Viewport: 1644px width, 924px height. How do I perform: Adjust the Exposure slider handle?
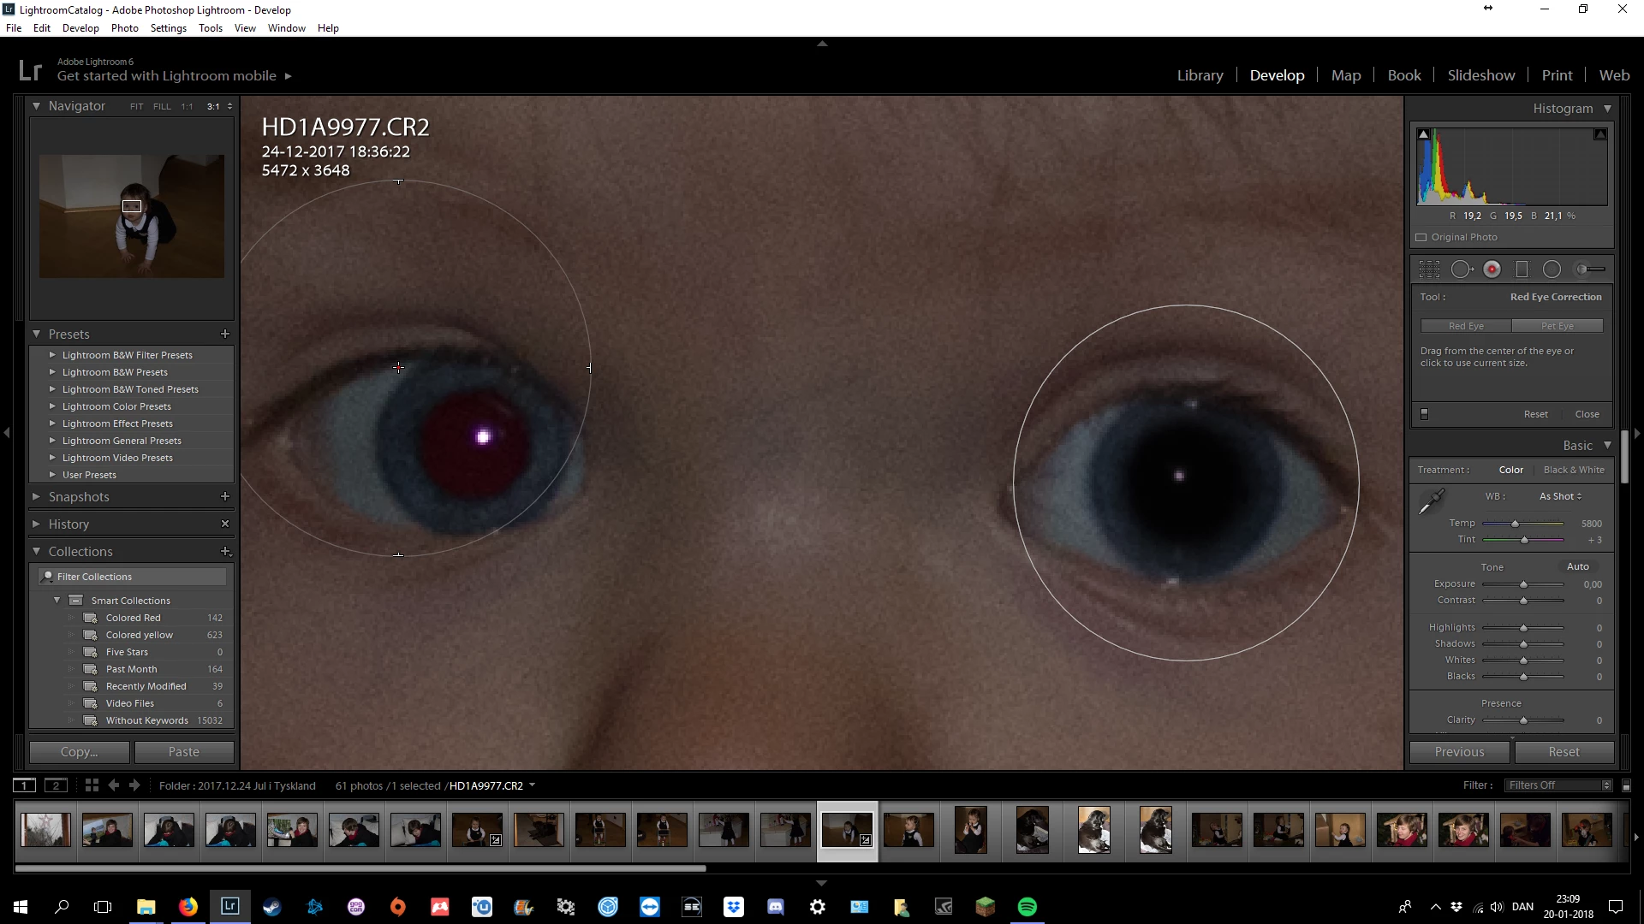pos(1523,584)
